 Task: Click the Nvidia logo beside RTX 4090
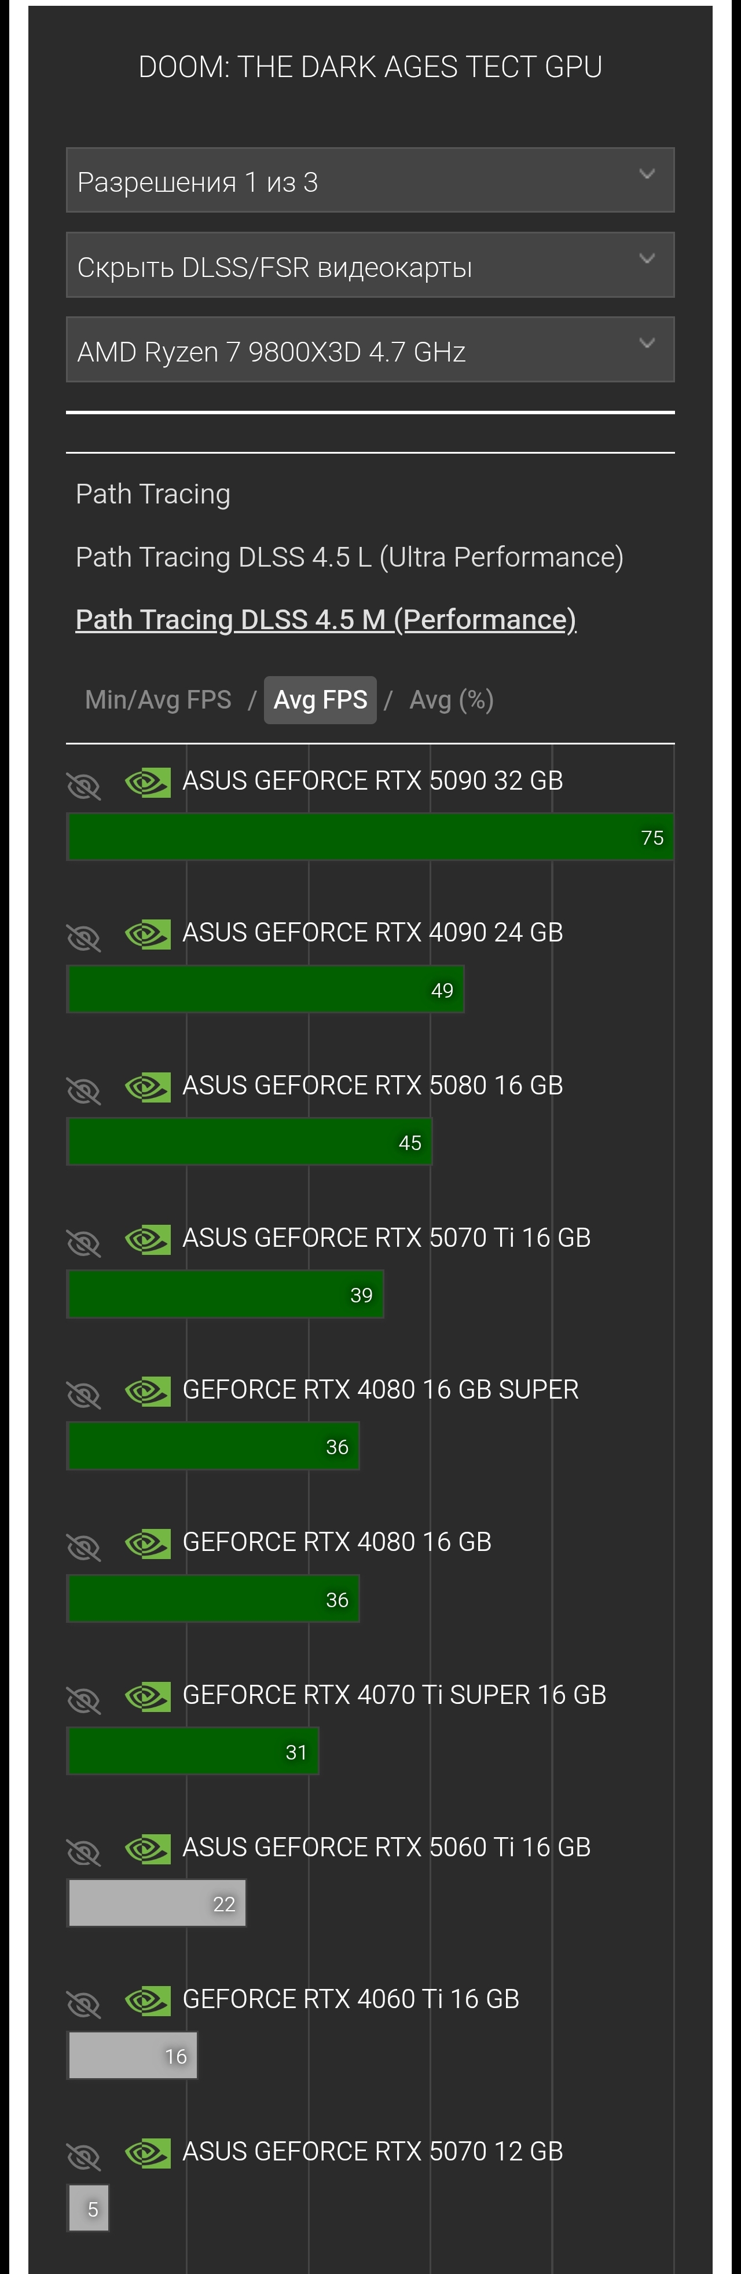(x=147, y=934)
